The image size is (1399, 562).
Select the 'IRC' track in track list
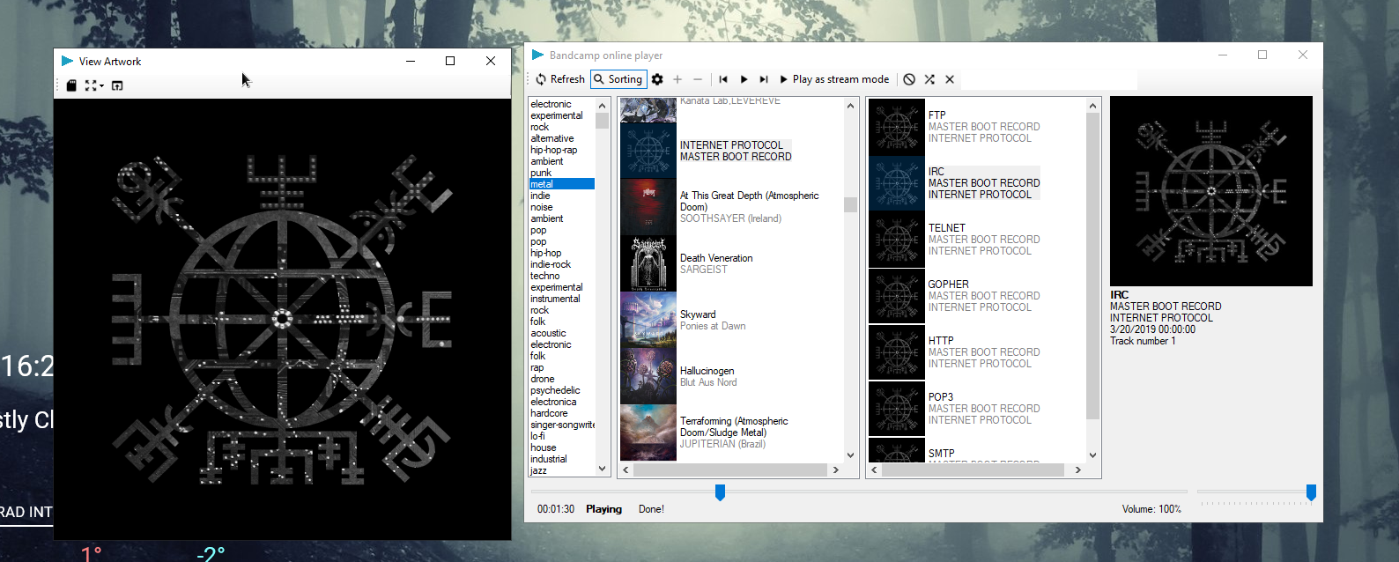point(977,183)
